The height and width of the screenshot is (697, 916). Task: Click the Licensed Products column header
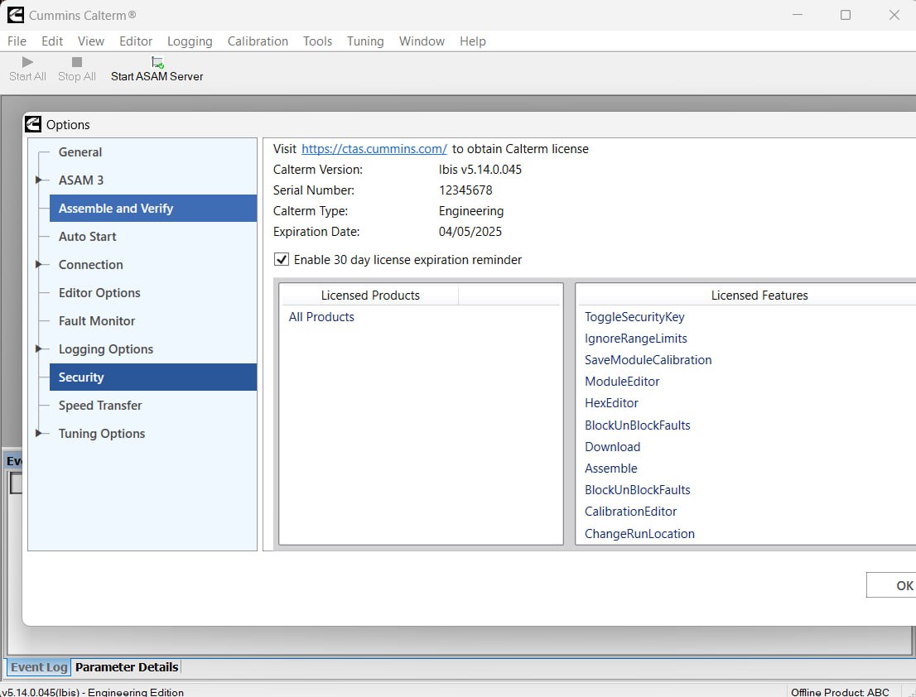pos(370,296)
